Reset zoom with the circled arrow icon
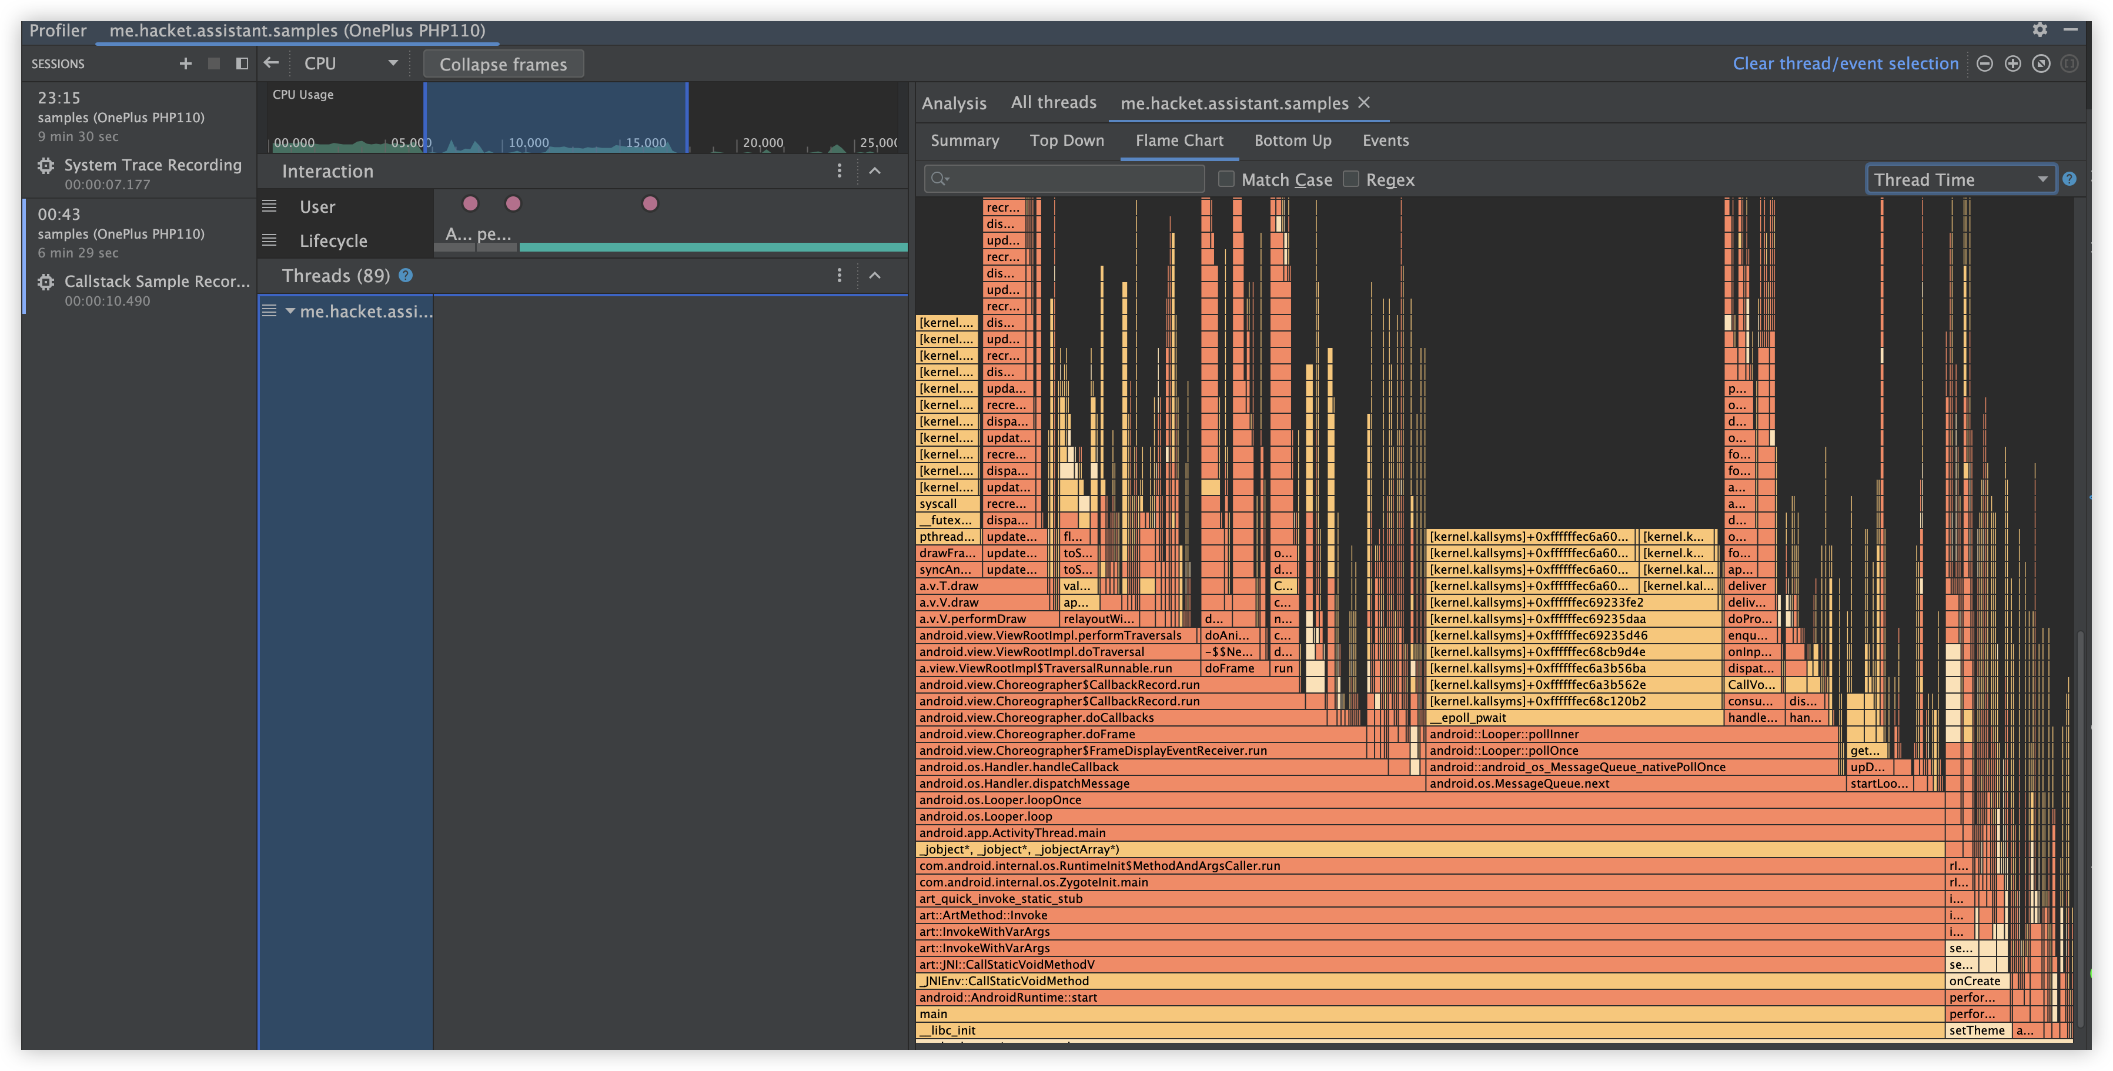2113x1071 pixels. coord(2041,63)
